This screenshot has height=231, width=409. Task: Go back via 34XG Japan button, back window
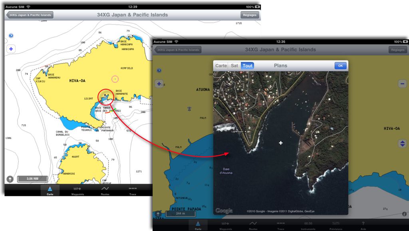(x=30, y=15)
